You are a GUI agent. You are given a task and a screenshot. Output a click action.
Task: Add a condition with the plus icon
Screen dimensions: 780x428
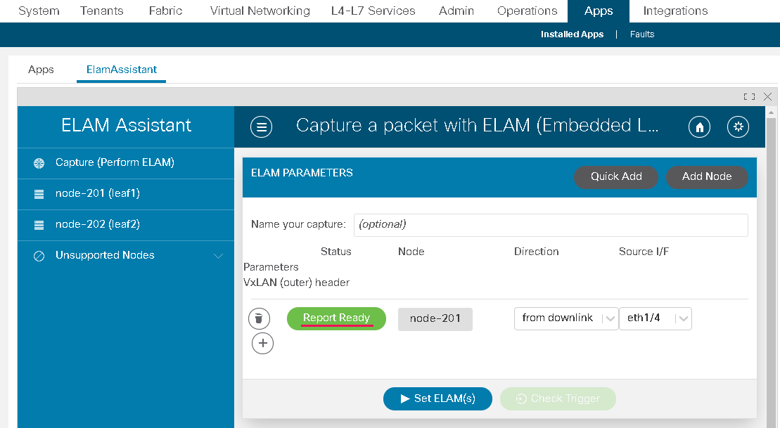pos(262,343)
